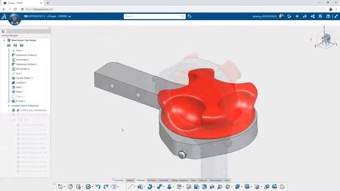Collapse Isolated External References node
This screenshot has width=340, height=191.
coord(9,106)
